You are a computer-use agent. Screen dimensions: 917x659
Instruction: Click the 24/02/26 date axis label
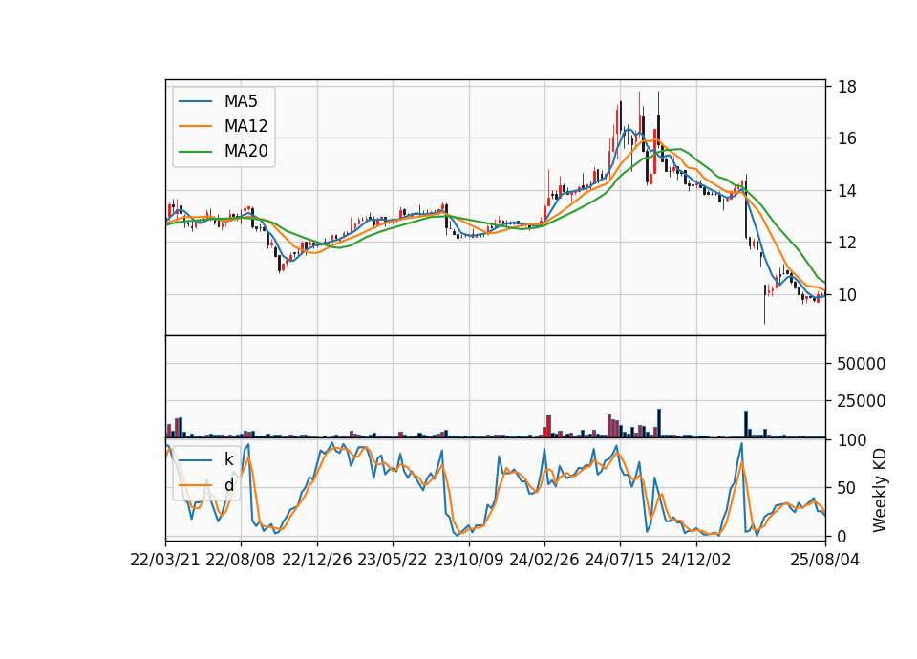pos(544,560)
